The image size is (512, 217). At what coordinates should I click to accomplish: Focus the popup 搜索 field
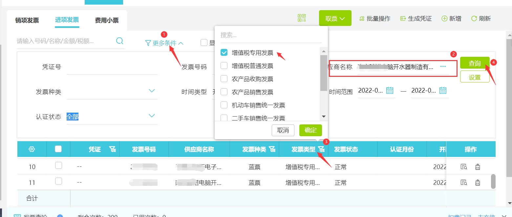[271, 35]
